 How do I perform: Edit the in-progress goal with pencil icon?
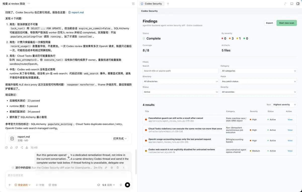(106, 168)
